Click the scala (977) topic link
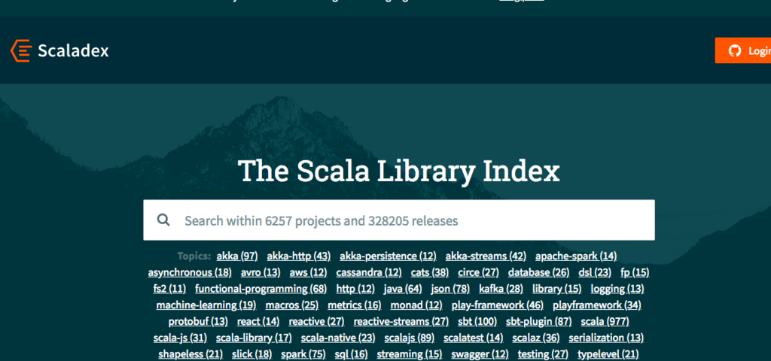Viewport: 771px width, 361px height. (605, 321)
